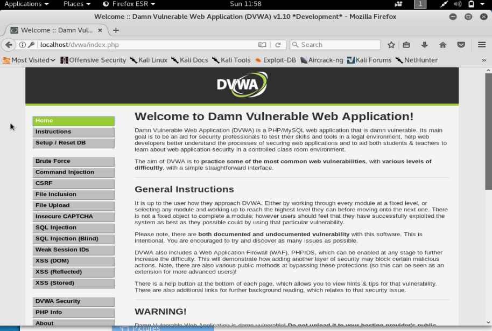
Task: Open the Kali Forums bookmark
Action: [369, 60]
